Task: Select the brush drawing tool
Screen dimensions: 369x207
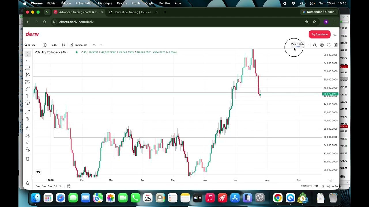Action: click(28, 89)
